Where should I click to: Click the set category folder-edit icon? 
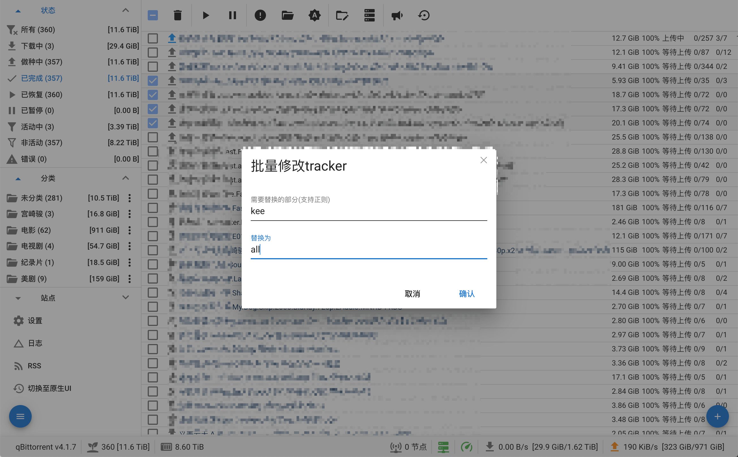pos(342,15)
